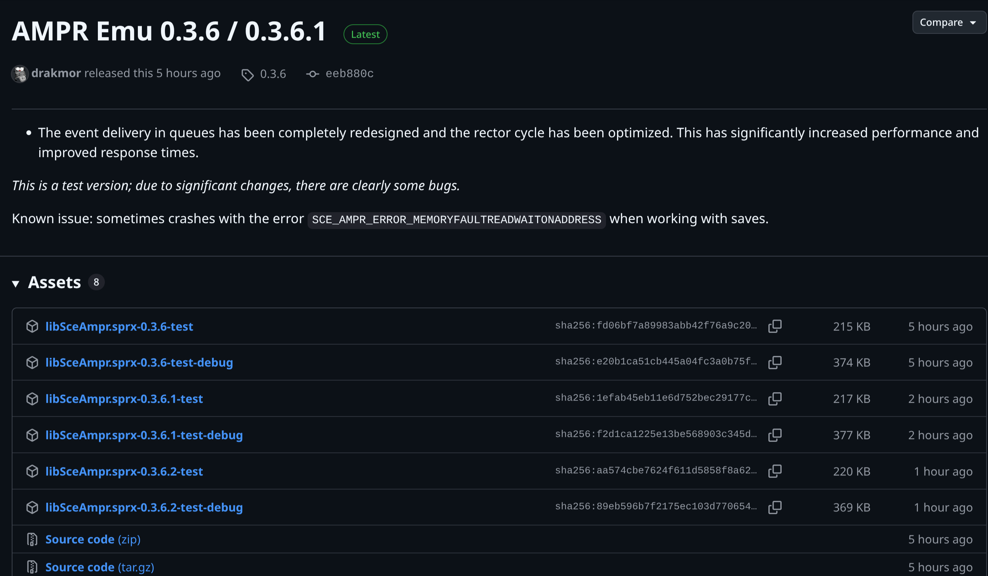The image size is (988, 576).
Task: Open drakmor's profile link
Action: coord(56,73)
